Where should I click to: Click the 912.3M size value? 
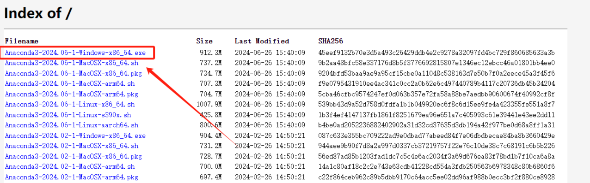coord(211,53)
